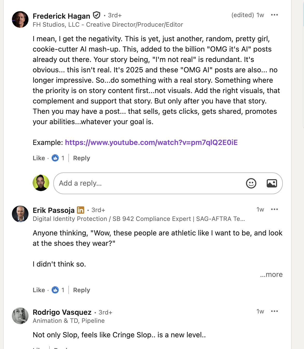Open Frederick Hagan's profile picture
Image resolution: width=304 pixels, height=349 pixels.
(20, 19)
